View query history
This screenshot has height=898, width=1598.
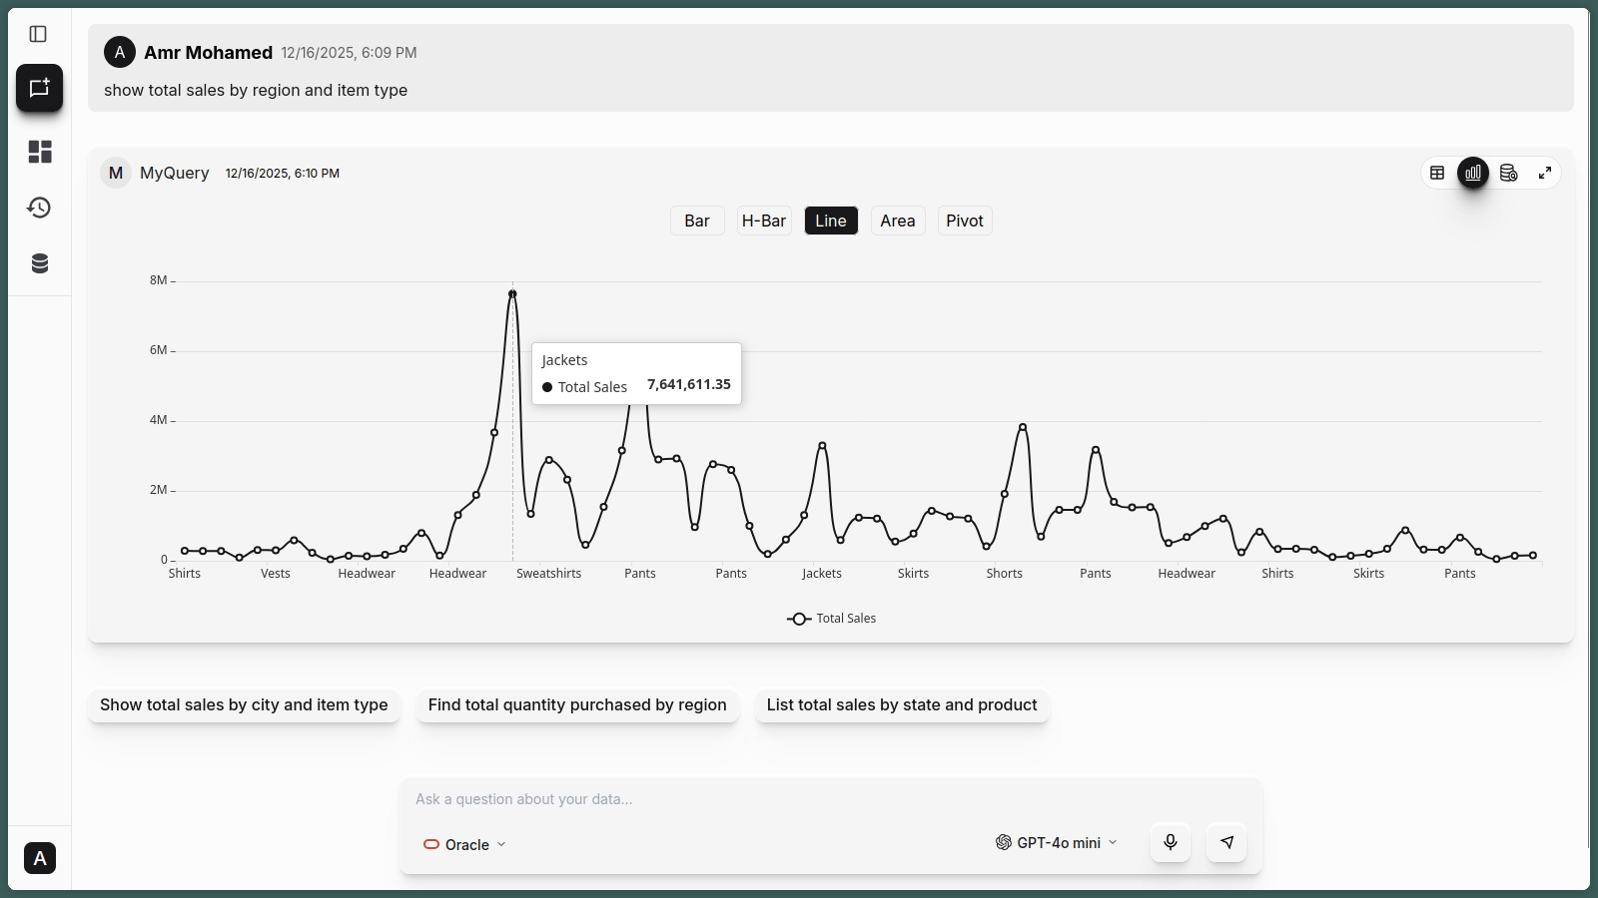[x=39, y=208]
